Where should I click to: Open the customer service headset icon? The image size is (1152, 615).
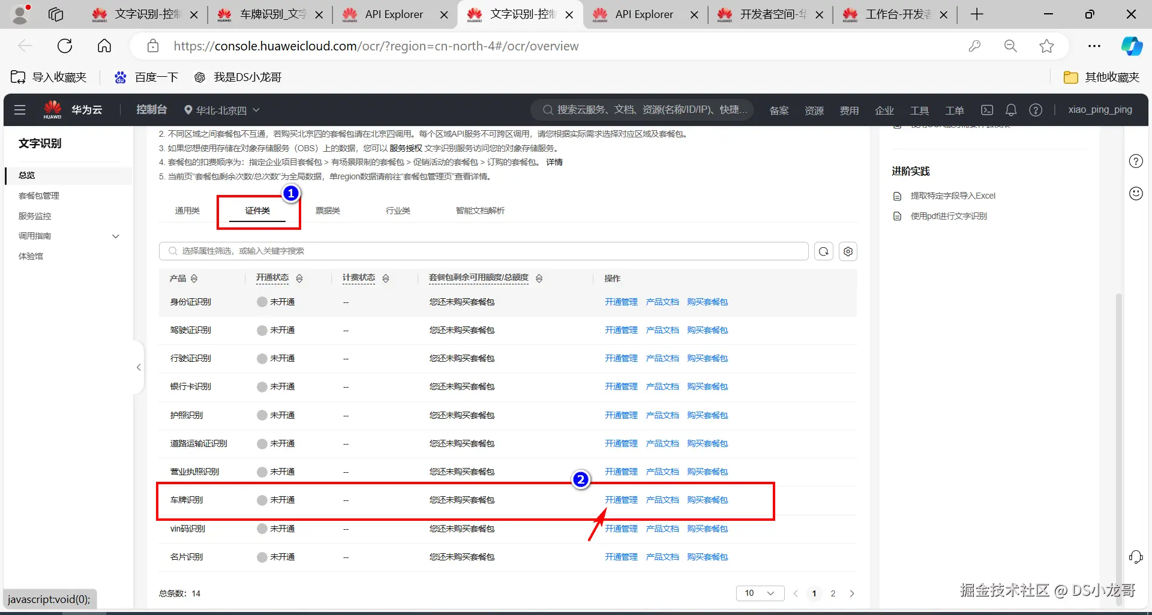click(x=1136, y=557)
